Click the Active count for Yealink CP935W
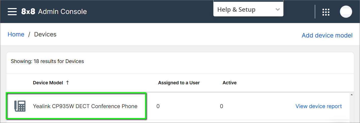This screenshot has width=360, height=123. (x=221, y=106)
